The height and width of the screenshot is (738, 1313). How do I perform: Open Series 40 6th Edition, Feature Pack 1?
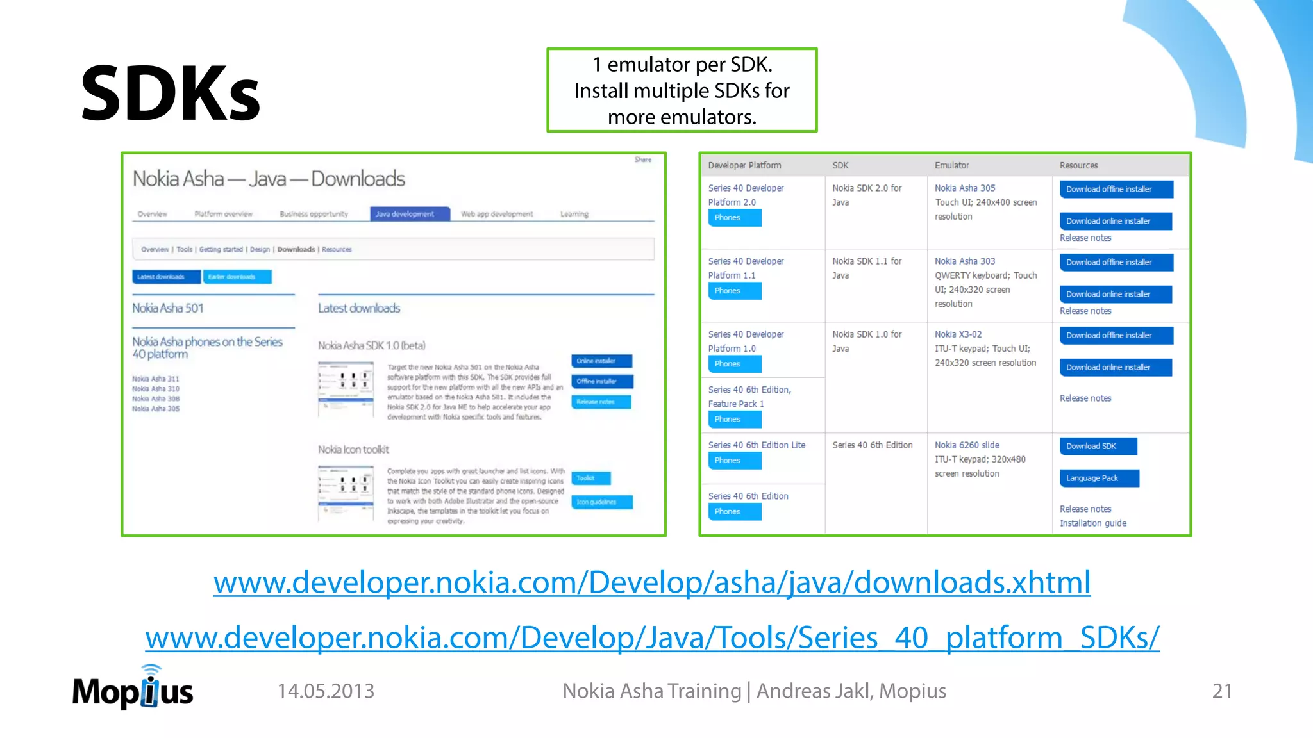749,397
